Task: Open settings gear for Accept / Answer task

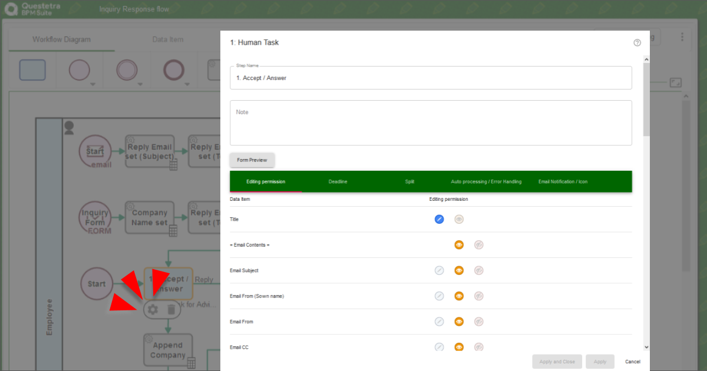Action: pos(153,309)
